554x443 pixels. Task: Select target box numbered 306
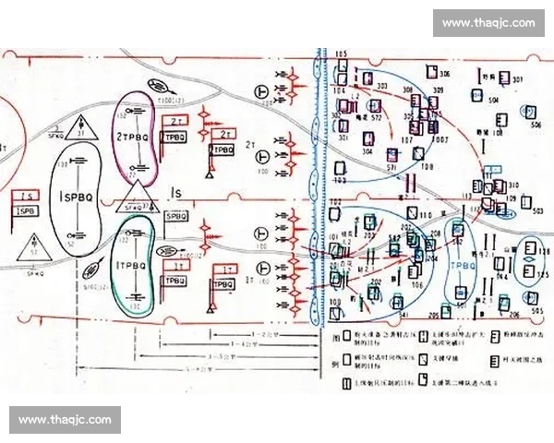click(430, 73)
